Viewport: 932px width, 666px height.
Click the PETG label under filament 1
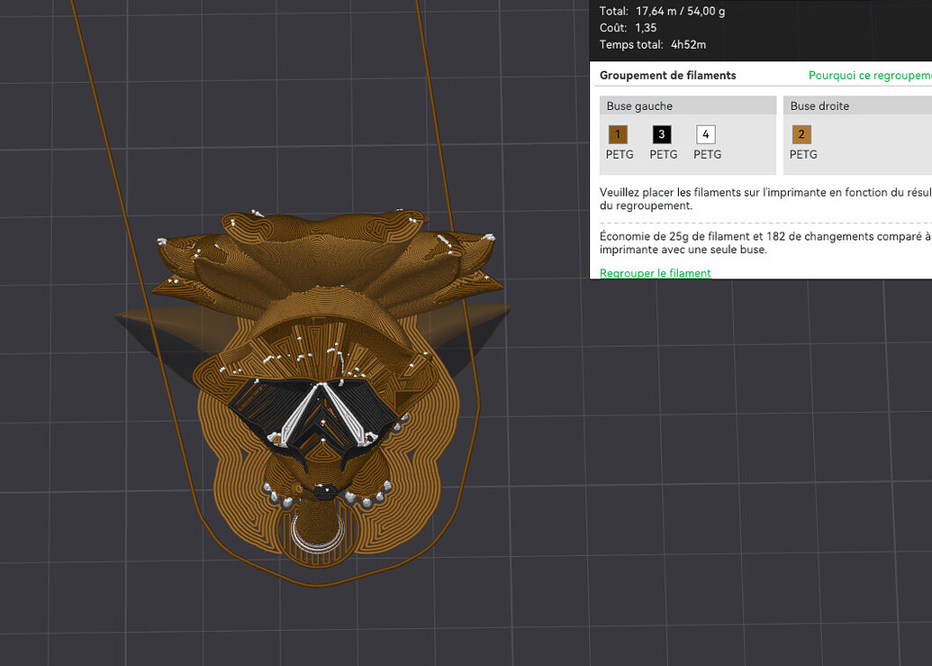(x=620, y=155)
